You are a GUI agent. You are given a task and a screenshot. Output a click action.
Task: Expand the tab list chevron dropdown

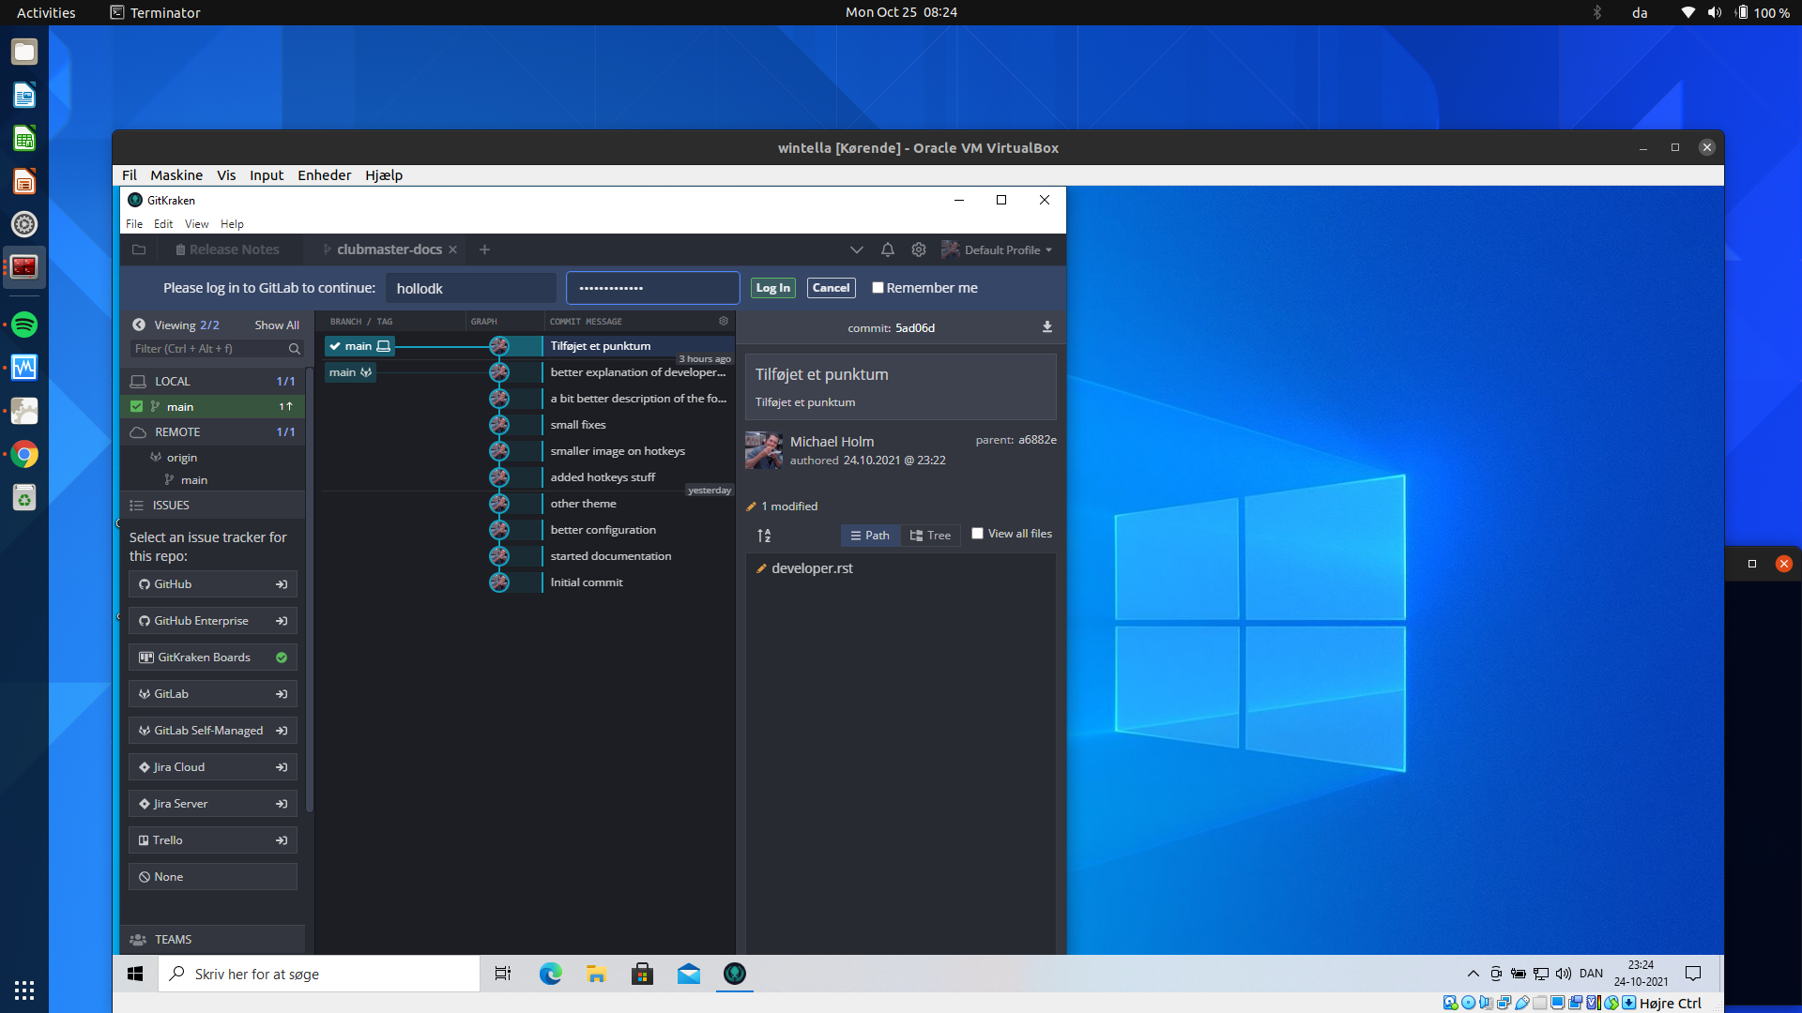[856, 249]
